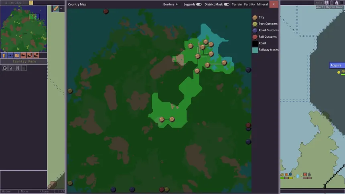Select the yellow up-arrow icon under minimap

point(4,55)
